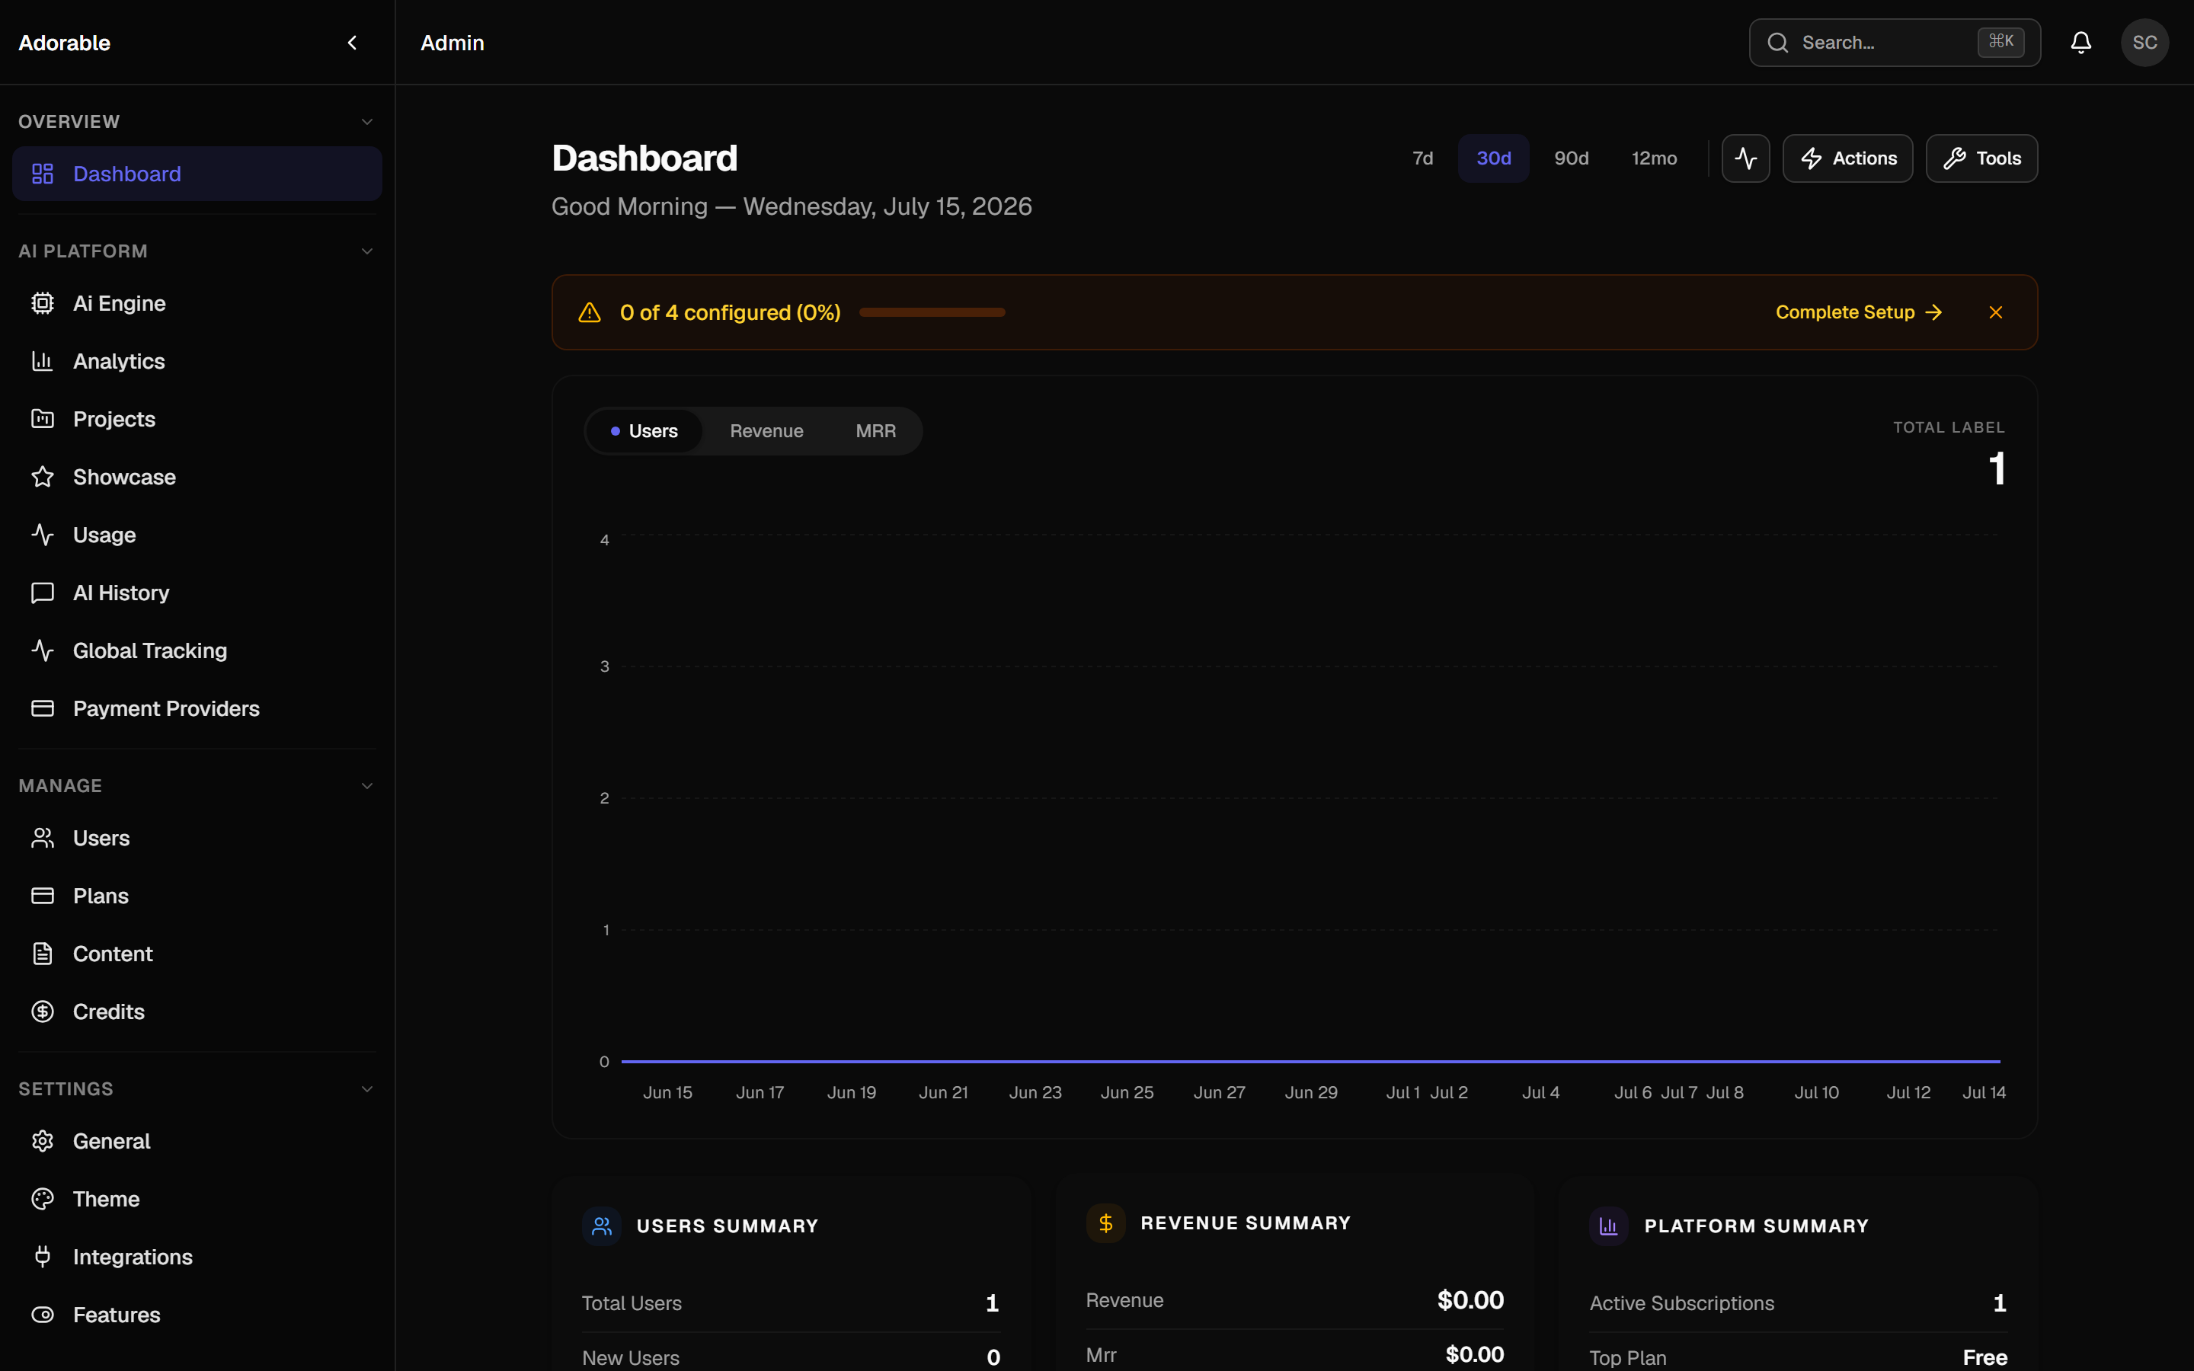Switch chart to MRR tab

pos(875,430)
